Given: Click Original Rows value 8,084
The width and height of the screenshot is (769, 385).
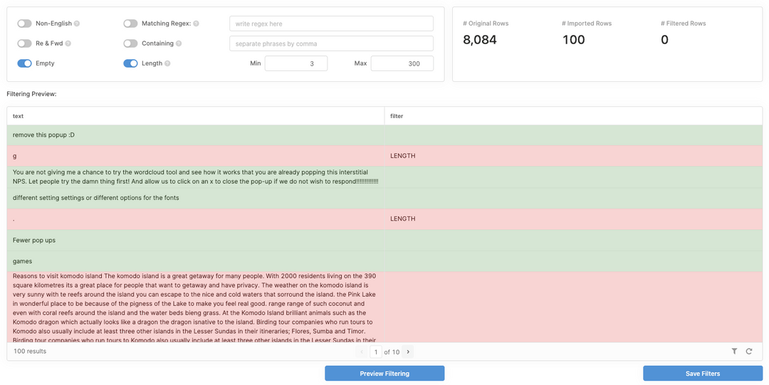Looking at the screenshot, I should pos(480,40).
